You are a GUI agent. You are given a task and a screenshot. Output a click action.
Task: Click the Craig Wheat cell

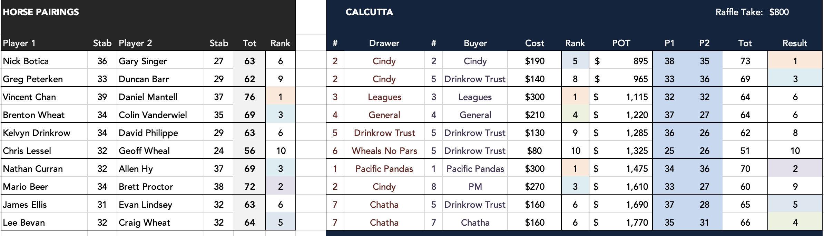click(x=144, y=223)
